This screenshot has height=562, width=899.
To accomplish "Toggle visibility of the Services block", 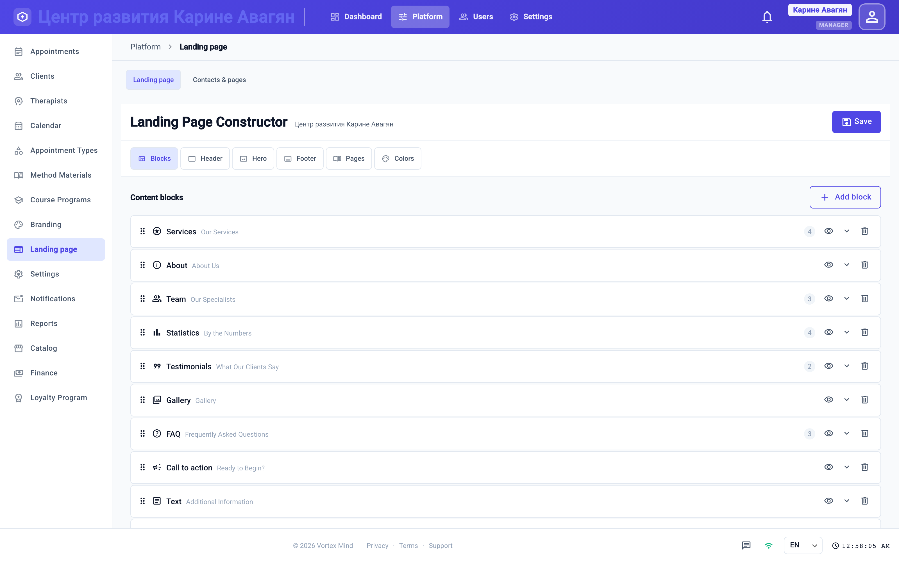I will tap(828, 231).
